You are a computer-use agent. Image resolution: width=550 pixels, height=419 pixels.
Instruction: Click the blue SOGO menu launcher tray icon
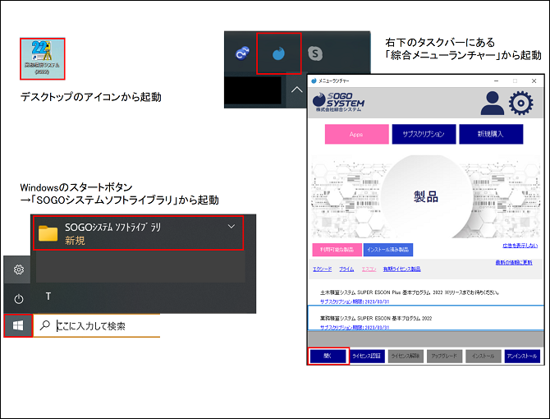[278, 53]
